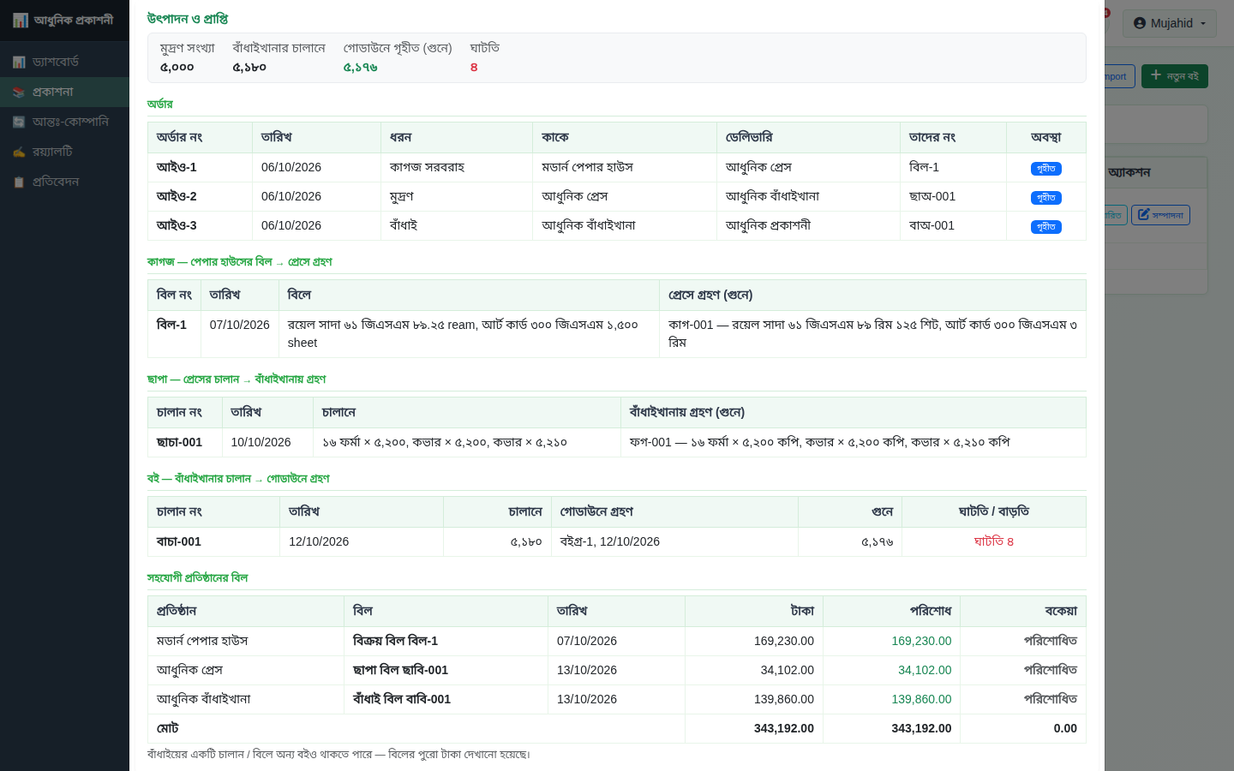
Task: Click the red ঘাটতি ৪ cell in the table
Action: coord(994,541)
